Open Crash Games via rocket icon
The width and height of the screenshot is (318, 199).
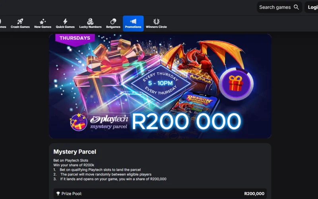20,21
